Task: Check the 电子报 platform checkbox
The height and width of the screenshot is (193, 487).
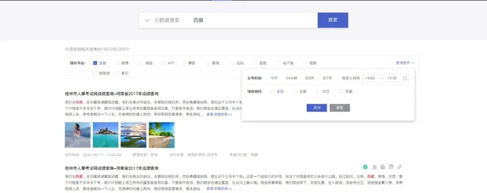Action: coord(279,63)
